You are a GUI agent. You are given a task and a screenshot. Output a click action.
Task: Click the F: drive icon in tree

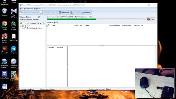point(26,26)
